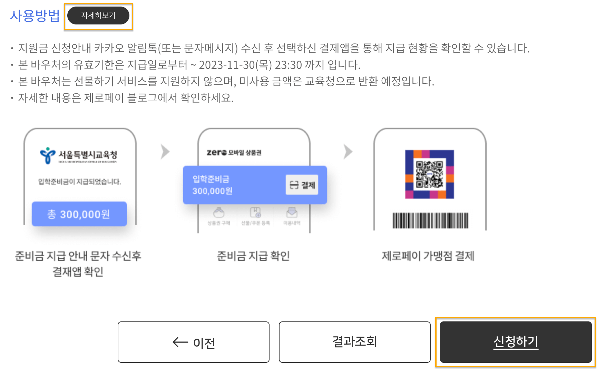The height and width of the screenshot is (370, 606).
Task: Click the 결과조회 results button
Action: click(x=354, y=342)
